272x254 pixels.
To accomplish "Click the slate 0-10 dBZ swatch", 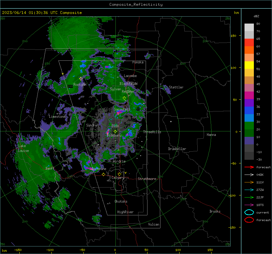I will [249, 141].
